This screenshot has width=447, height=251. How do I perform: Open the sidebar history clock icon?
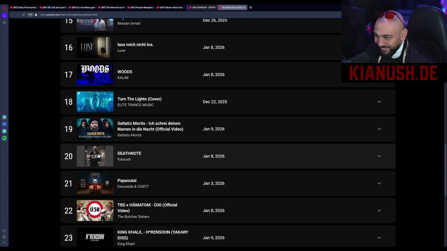click(x=4, y=237)
